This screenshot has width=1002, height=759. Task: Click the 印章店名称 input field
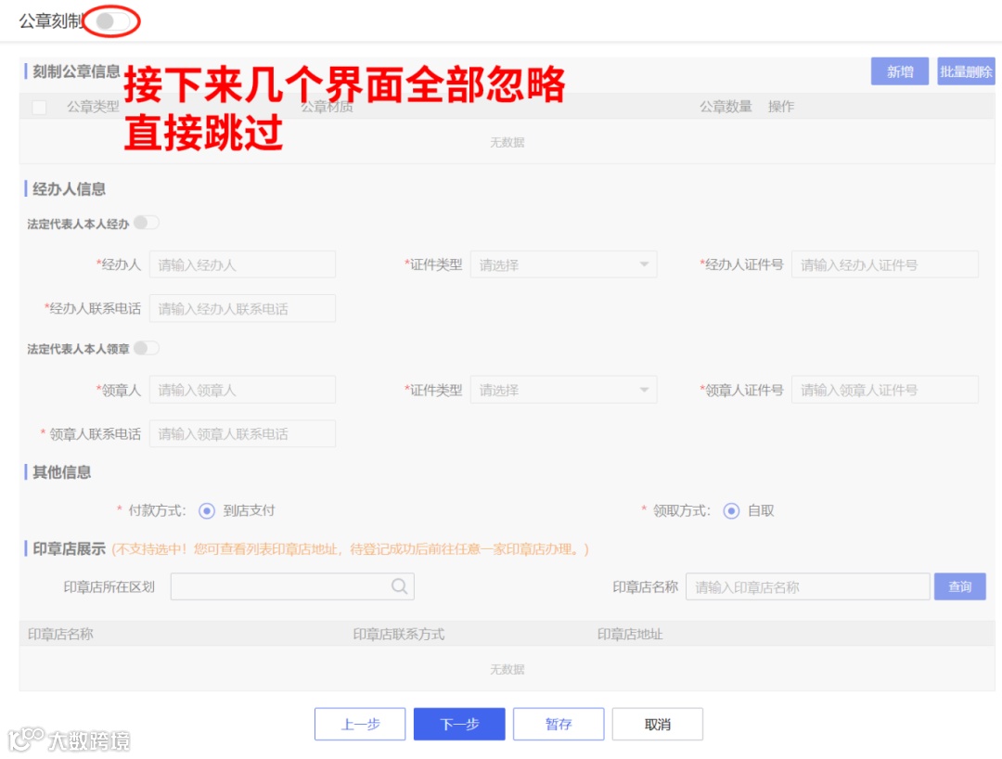click(808, 586)
